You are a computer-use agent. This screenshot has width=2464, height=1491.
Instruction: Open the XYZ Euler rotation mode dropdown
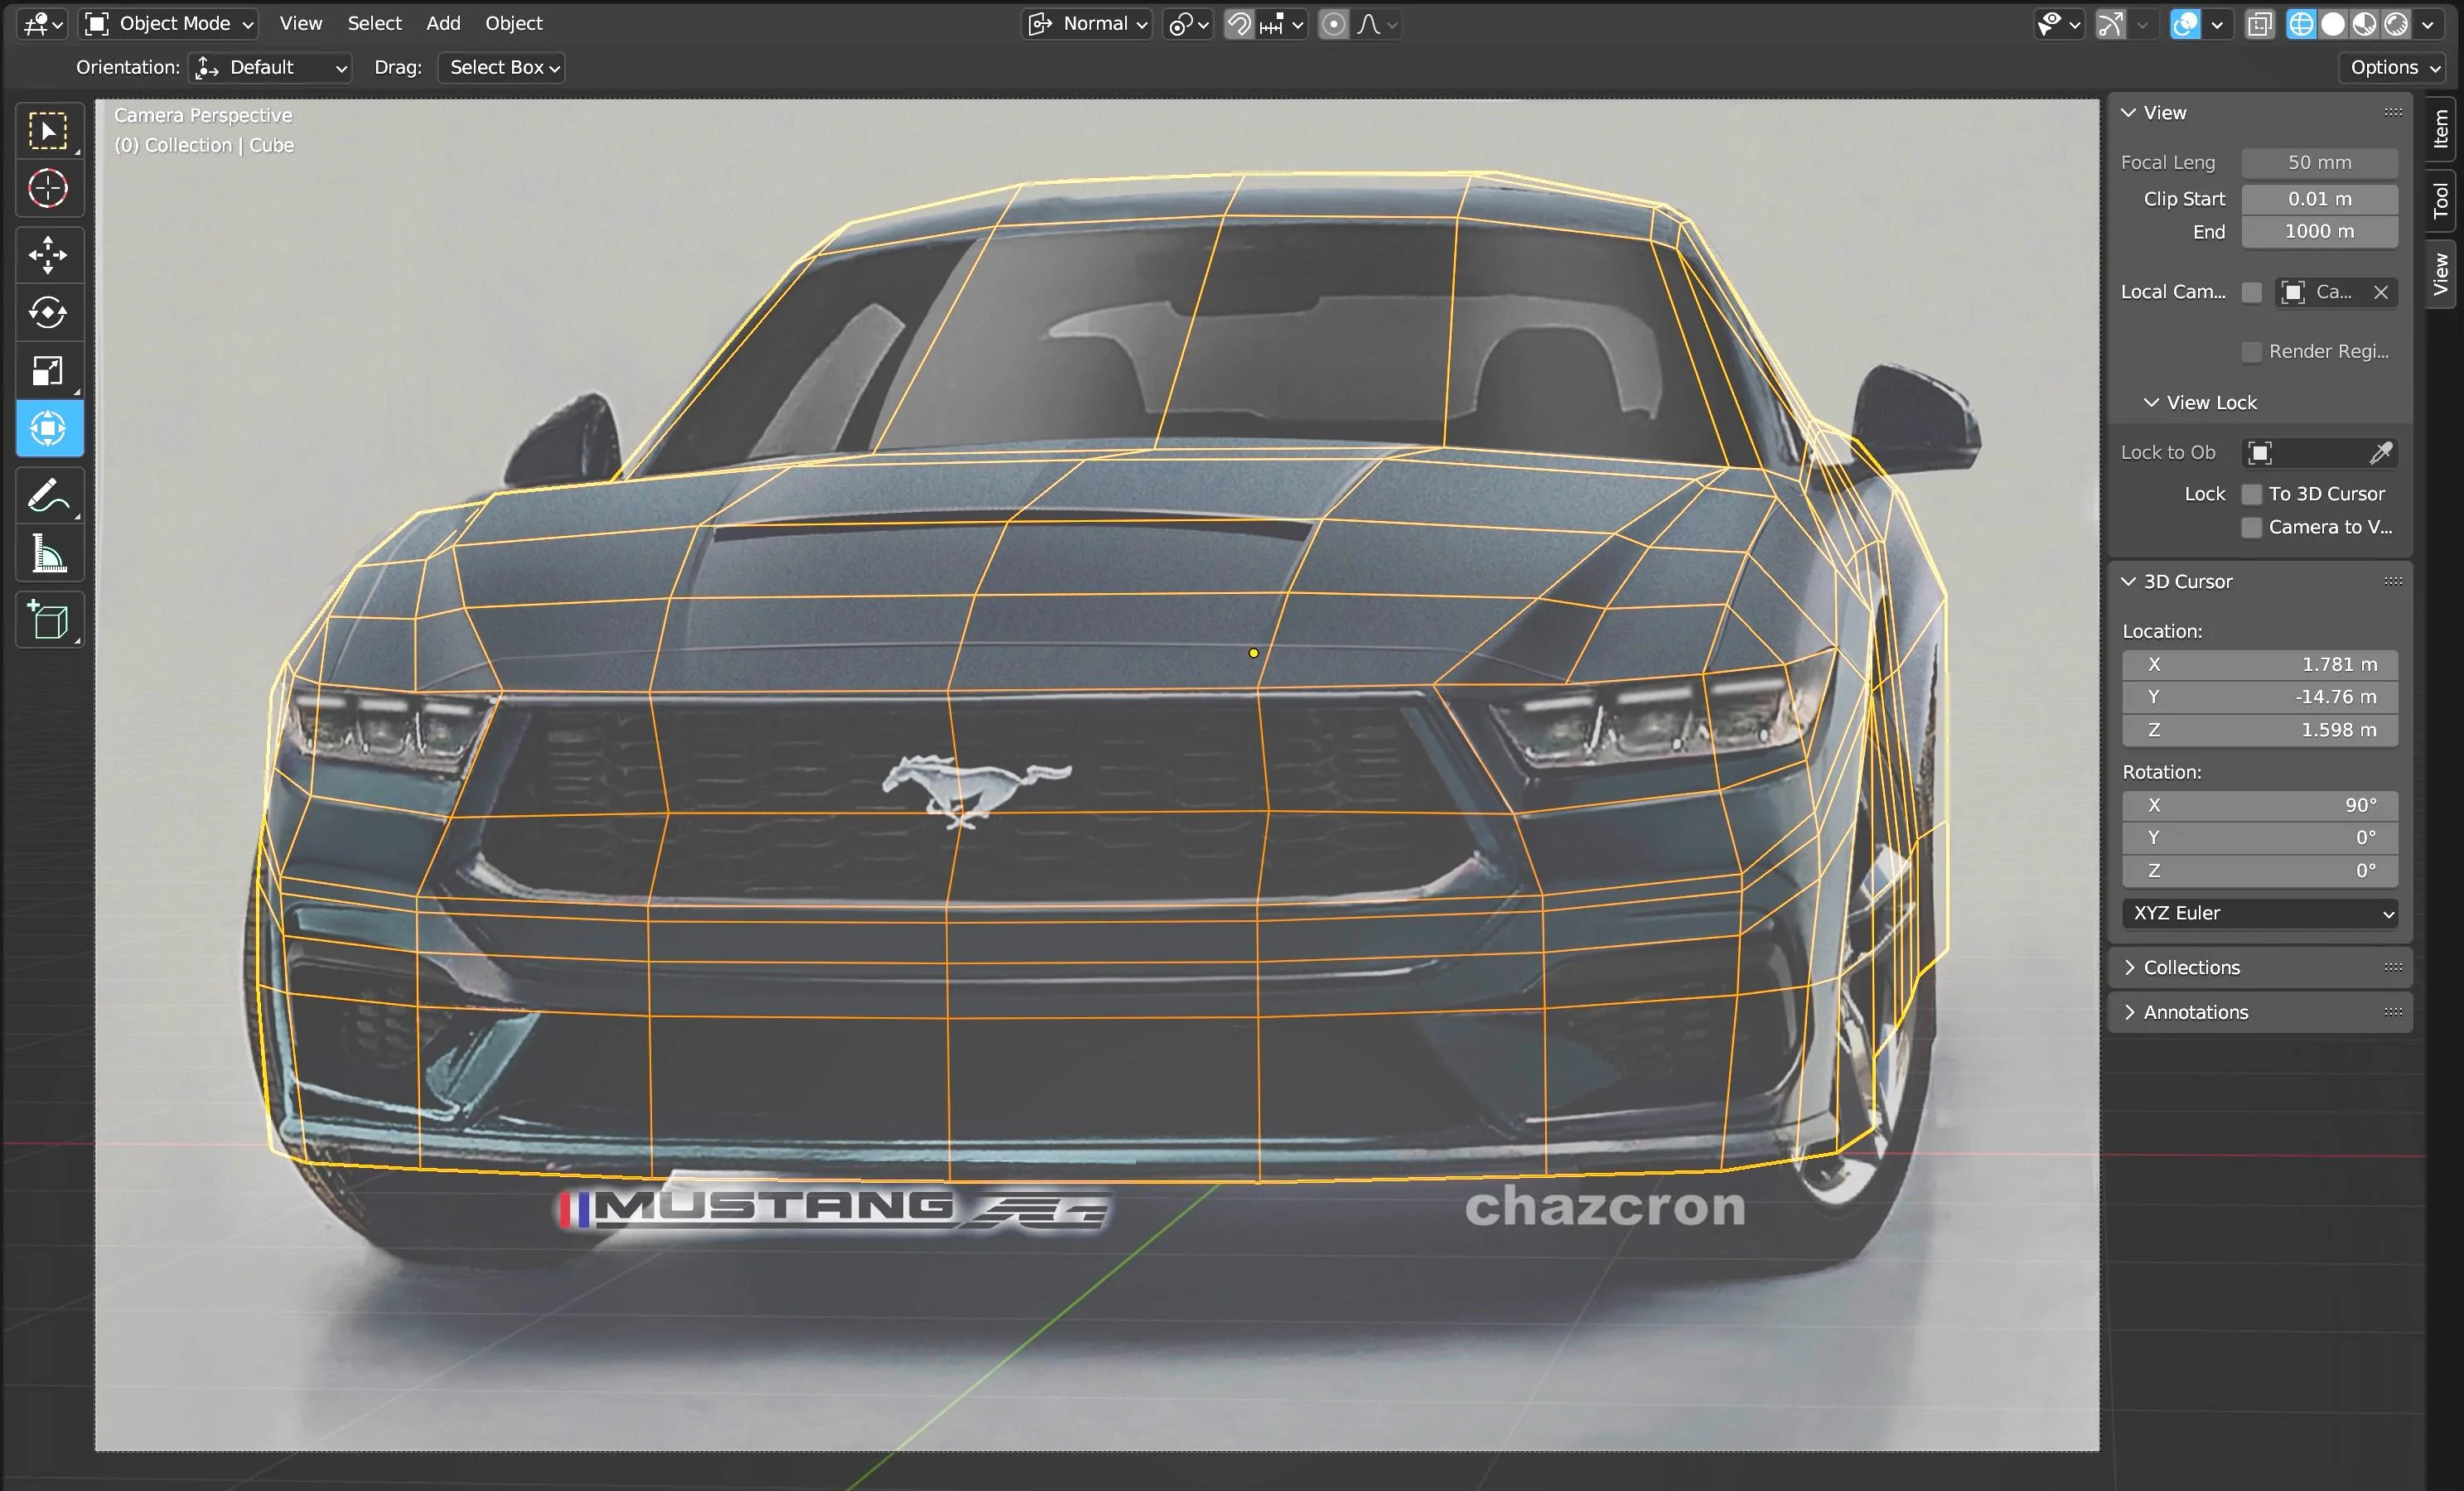[x=2260, y=913]
